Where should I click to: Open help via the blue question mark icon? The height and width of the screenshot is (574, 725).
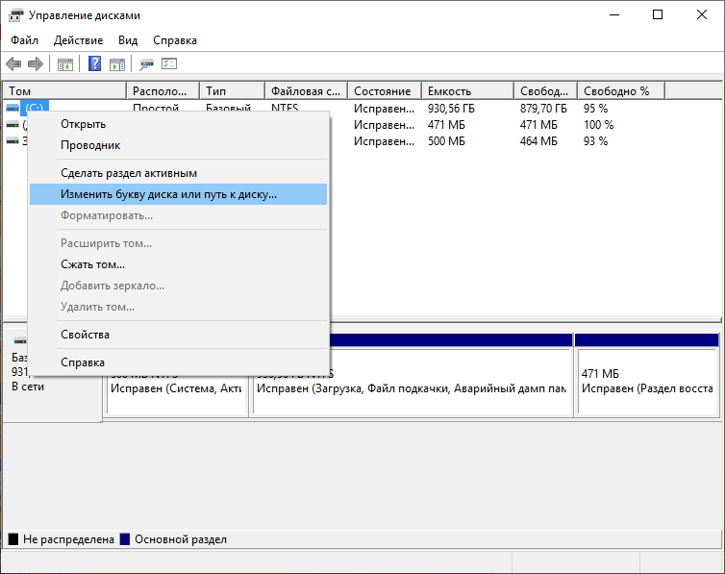click(x=95, y=63)
